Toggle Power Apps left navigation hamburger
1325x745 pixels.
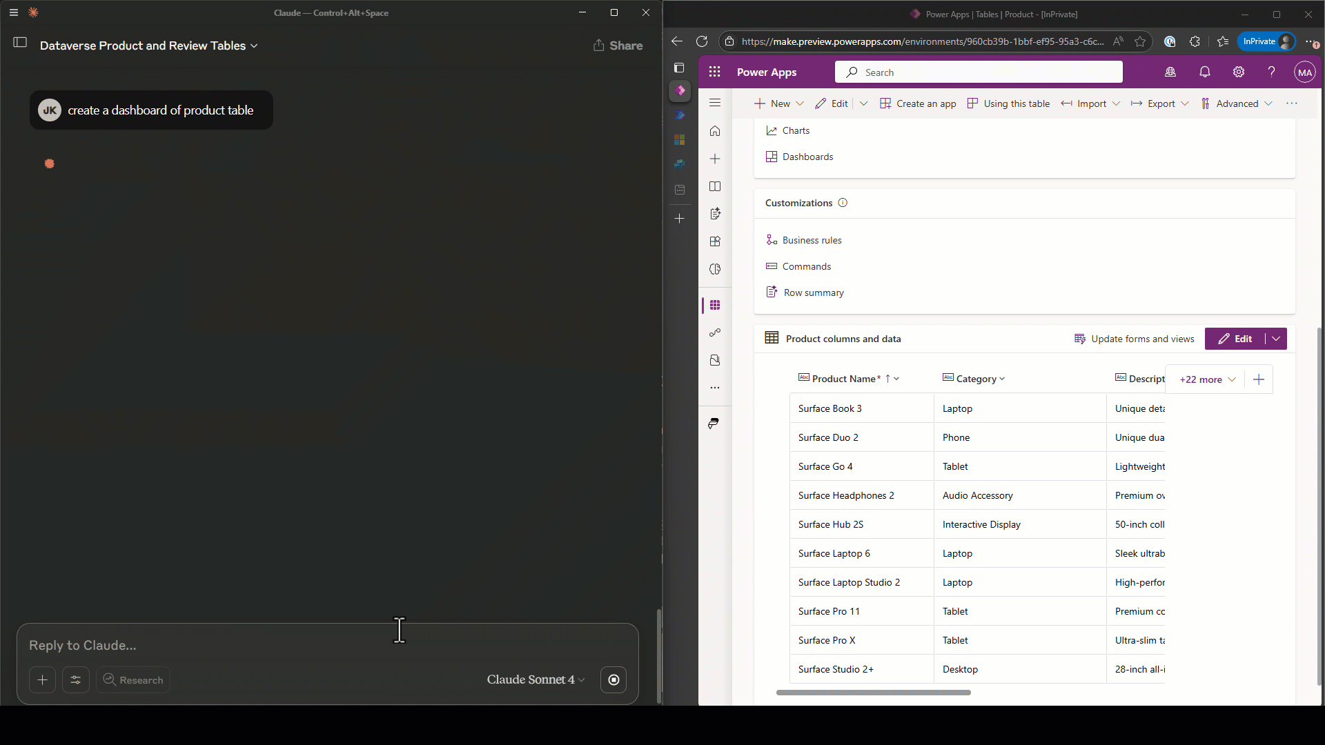point(715,103)
